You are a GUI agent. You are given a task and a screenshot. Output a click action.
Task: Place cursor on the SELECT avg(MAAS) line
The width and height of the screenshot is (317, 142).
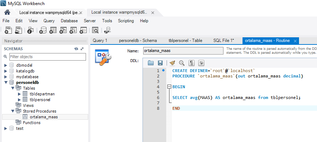click(x=236, y=98)
